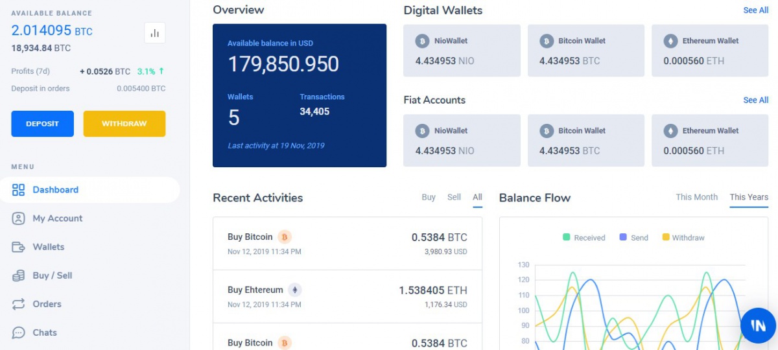Toggle the Withdraw legend color swatch
The width and height of the screenshot is (778, 350).
(666, 237)
